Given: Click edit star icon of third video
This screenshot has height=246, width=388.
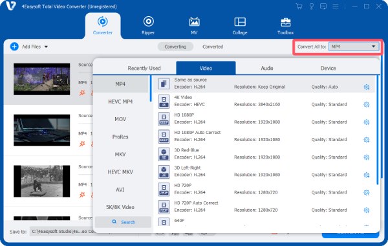Looking at the screenshot, I should click(82, 195).
